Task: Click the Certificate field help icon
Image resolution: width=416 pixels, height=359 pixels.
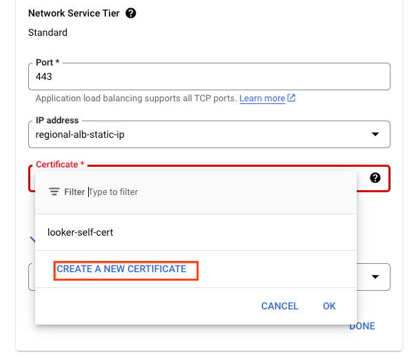Action: click(375, 178)
